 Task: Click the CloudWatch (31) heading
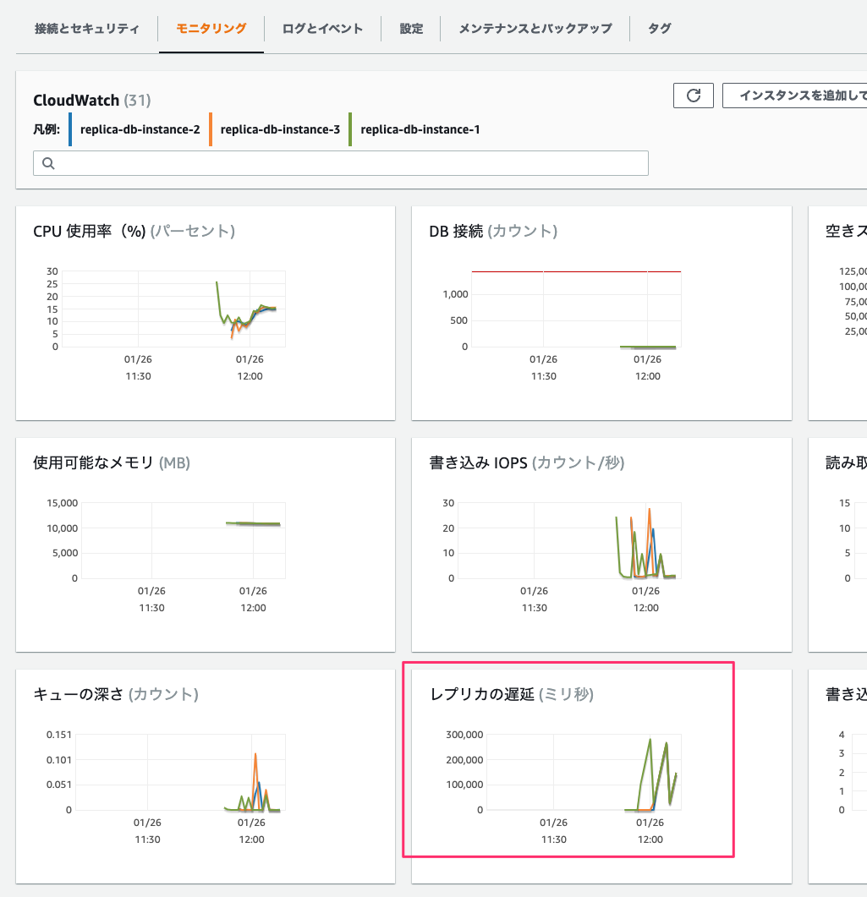pos(92,101)
